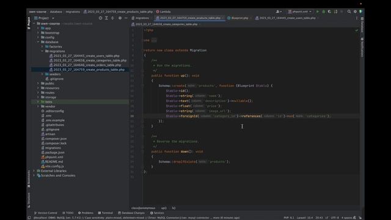Open the Notifications tool window from the right sidebar
Viewport: 391px width, 220px height.
click(x=362, y=48)
